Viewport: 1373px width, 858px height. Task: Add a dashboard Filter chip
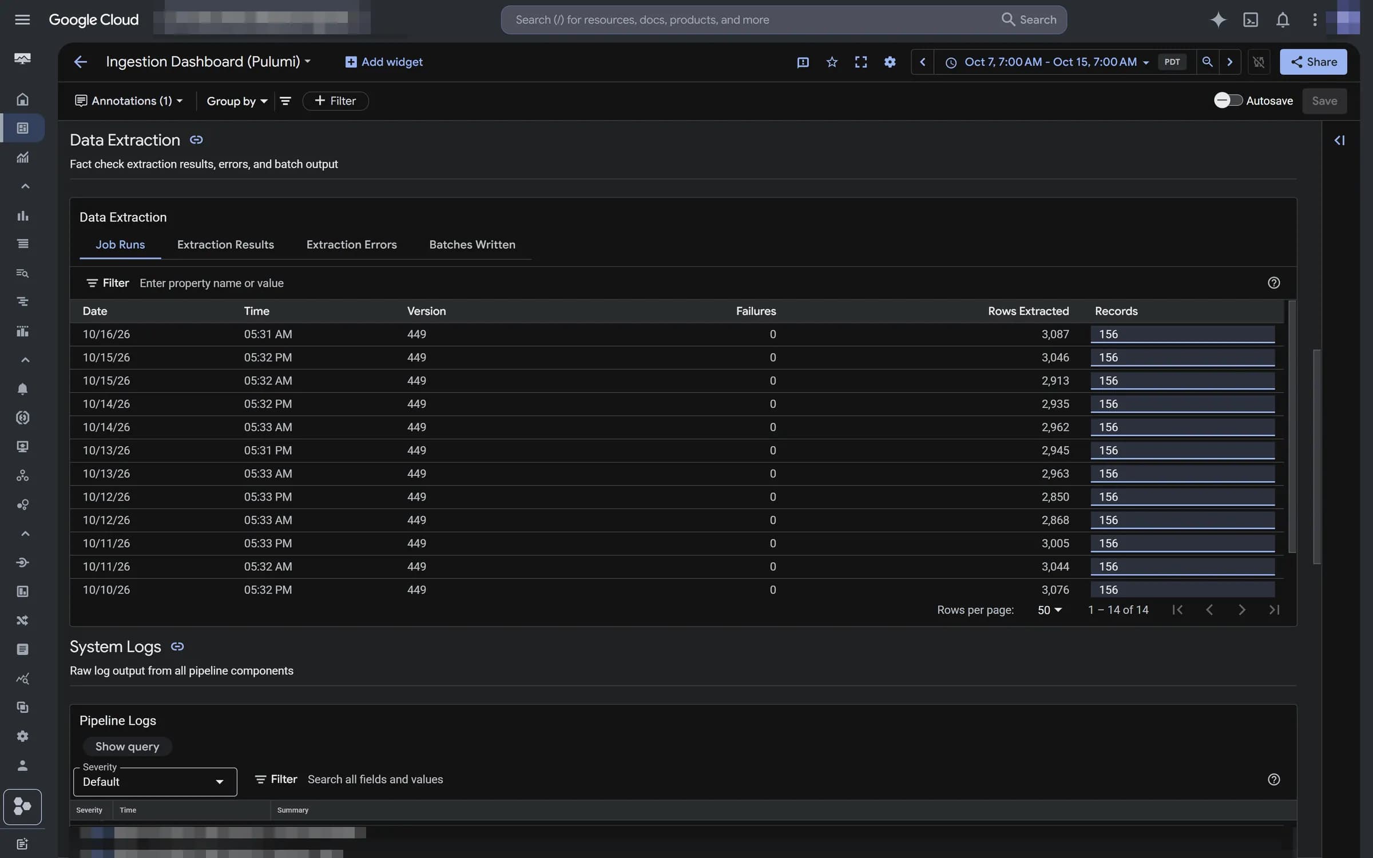coord(335,101)
